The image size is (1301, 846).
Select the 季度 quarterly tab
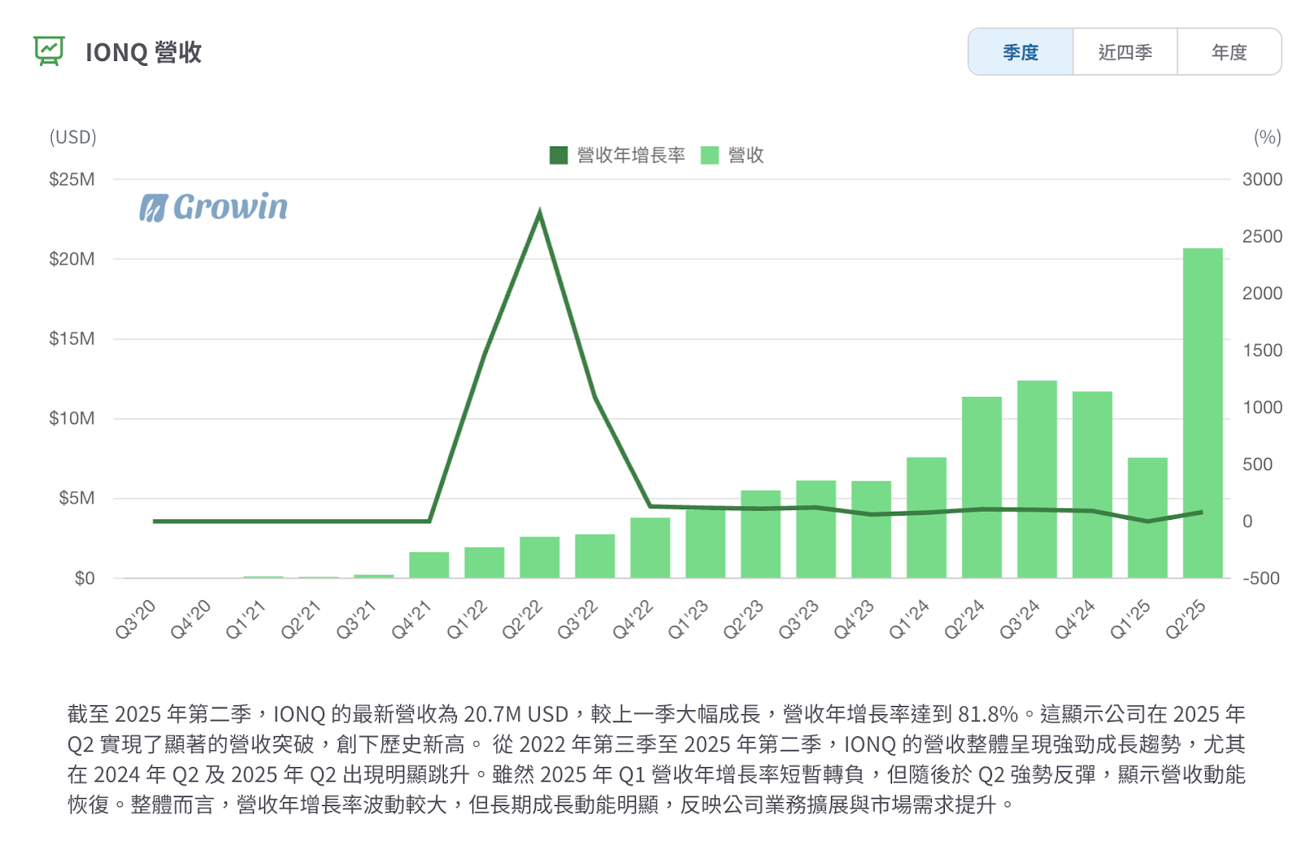pos(1020,52)
